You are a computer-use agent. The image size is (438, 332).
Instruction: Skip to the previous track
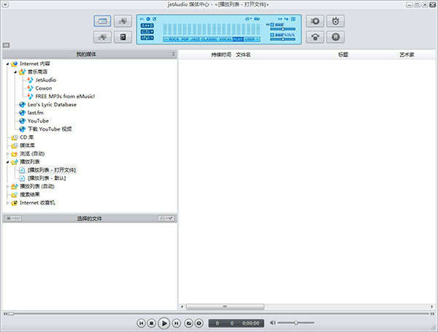[141, 323]
